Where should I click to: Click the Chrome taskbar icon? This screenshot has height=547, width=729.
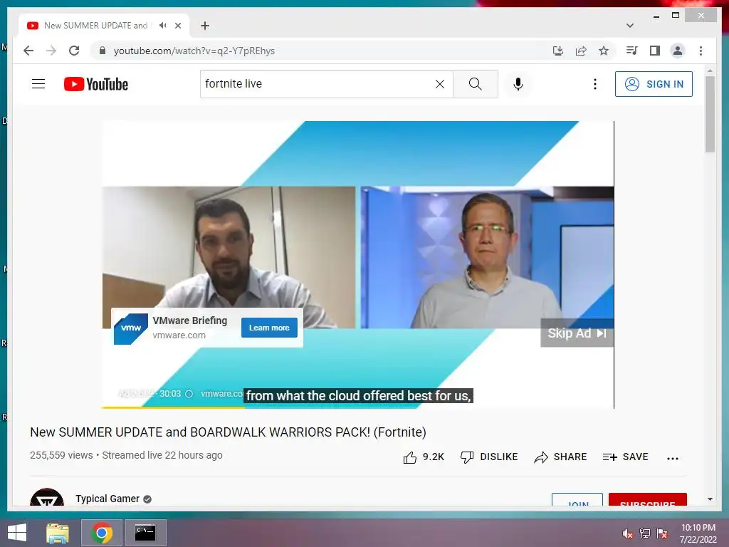pos(102,533)
